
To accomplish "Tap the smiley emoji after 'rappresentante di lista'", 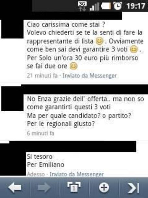I will pyautogui.click(x=99, y=41).
